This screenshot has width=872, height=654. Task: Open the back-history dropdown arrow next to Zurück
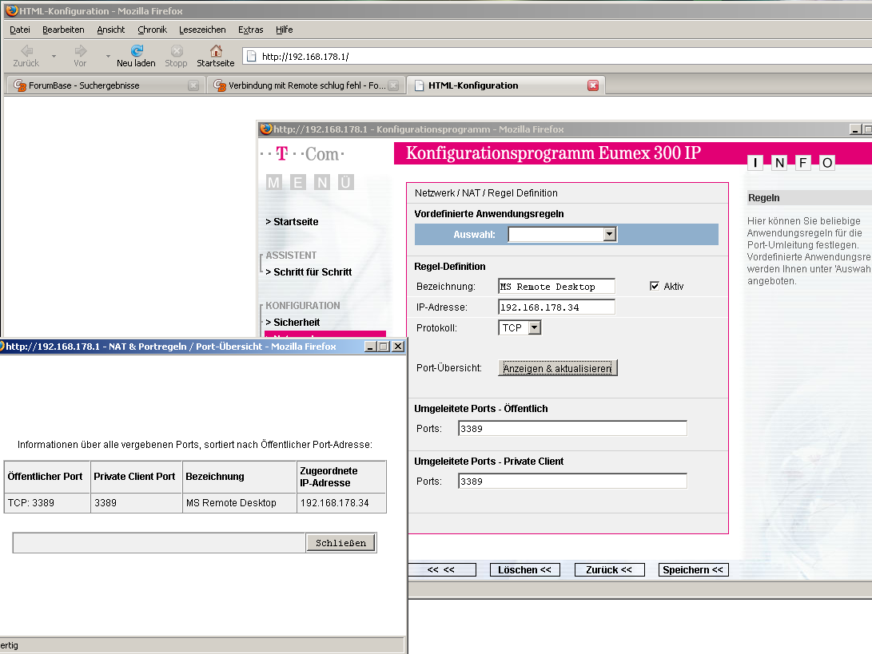(54, 56)
